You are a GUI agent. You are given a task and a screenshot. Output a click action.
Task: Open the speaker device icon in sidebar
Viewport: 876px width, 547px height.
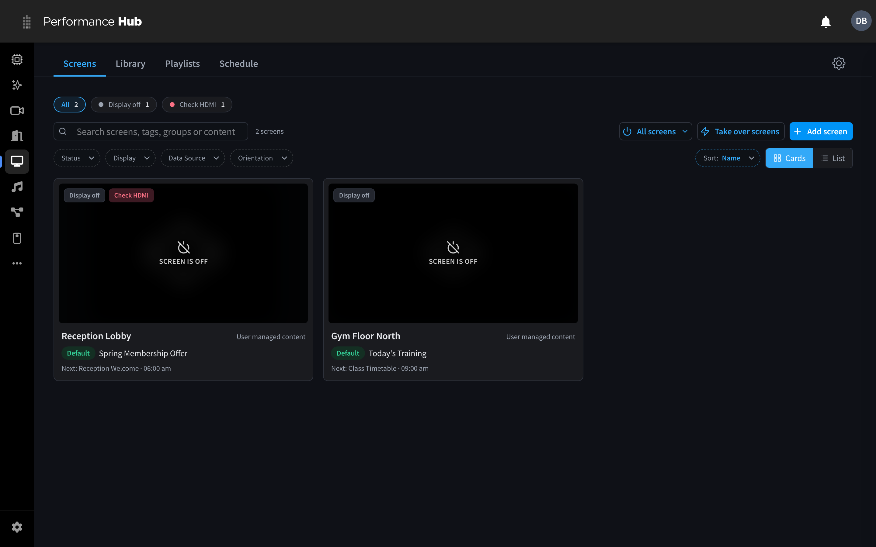pos(17,238)
